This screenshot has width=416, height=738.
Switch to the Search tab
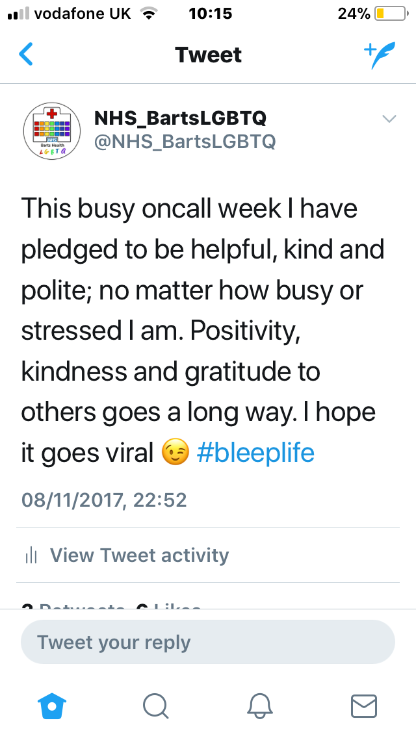(156, 706)
